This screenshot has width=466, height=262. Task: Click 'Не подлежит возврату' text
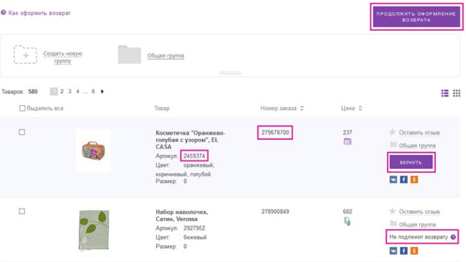coord(418,237)
